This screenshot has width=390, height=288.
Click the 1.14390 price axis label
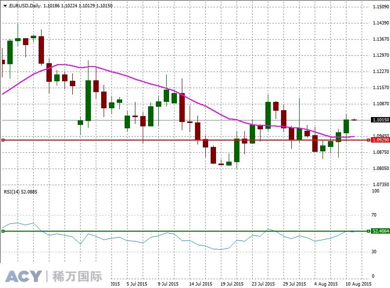381,23
